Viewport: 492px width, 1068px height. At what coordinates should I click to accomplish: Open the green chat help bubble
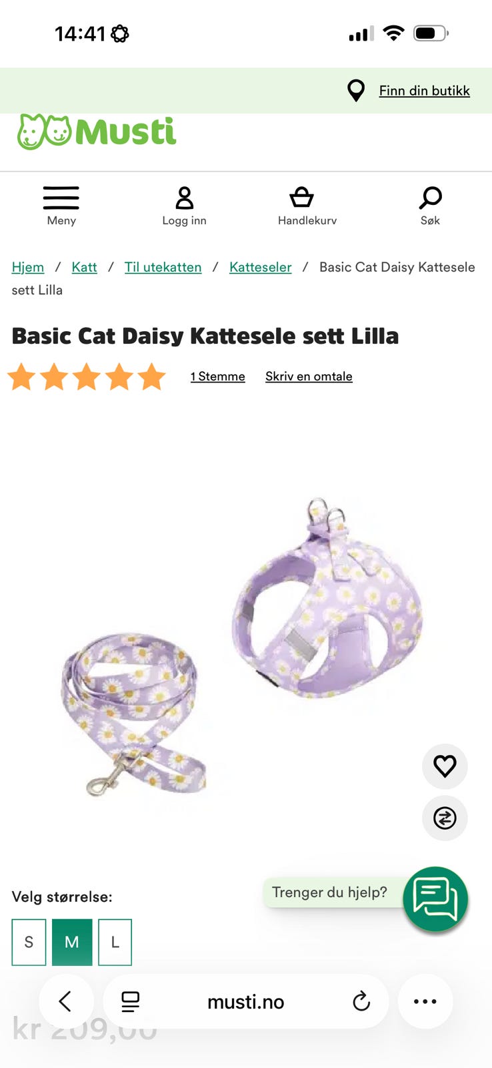tap(435, 898)
